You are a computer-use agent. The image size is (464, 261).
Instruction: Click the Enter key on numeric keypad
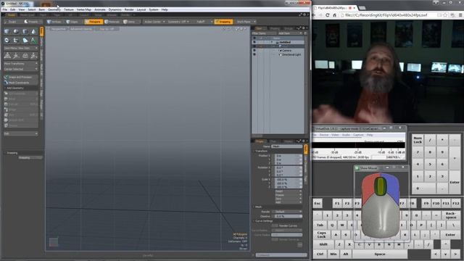tap(455, 183)
